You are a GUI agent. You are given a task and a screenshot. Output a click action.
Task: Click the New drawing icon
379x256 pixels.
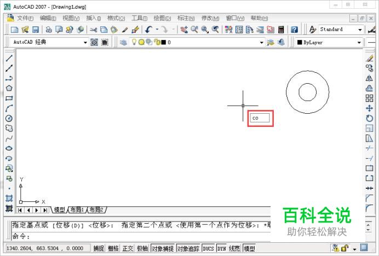14,30
